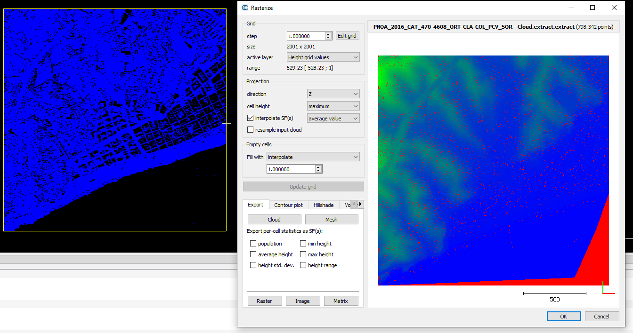This screenshot has width=633, height=333.
Task: Enable the min height checkbox
Action: (x=303, y=244)
